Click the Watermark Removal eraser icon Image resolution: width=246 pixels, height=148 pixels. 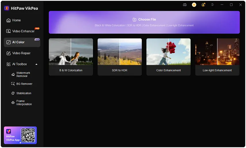[13, 75]
